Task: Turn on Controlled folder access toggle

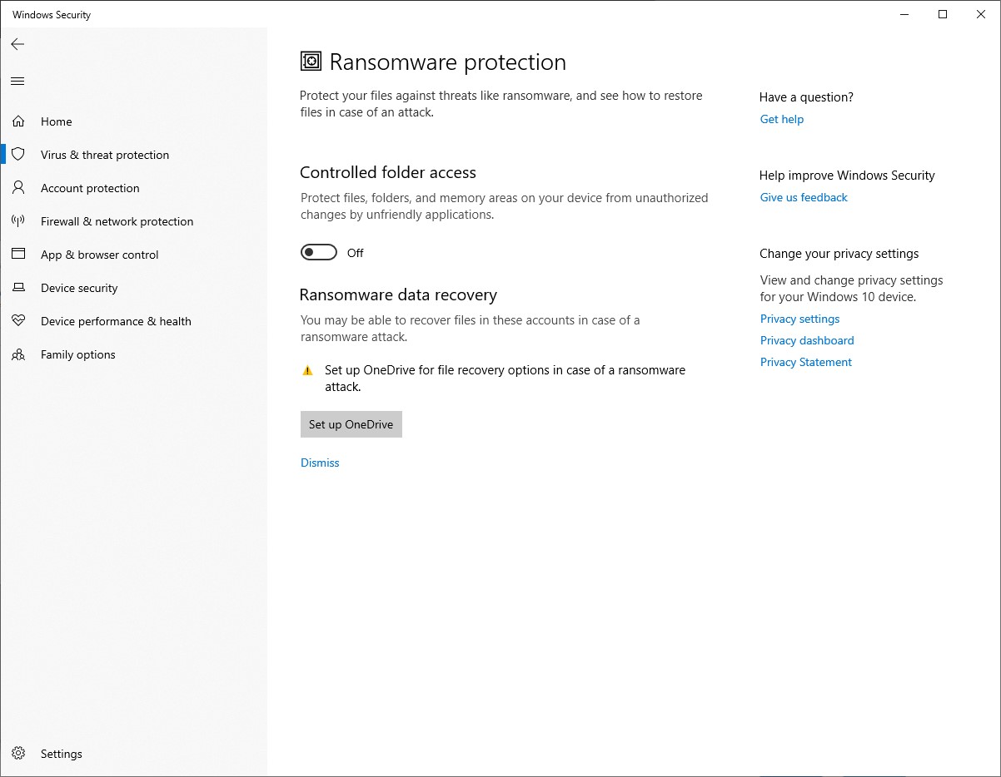Action: click(x=319, y=253)
